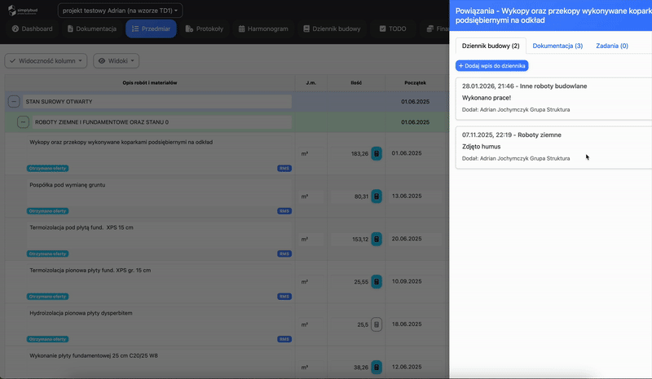This screenshot has width=652, height=379.
Task: Click the Wykopy oraz przekopy description text
Action: [x=121, y=143]
